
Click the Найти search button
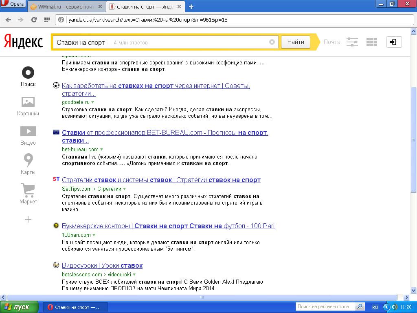tap(296, 42)
